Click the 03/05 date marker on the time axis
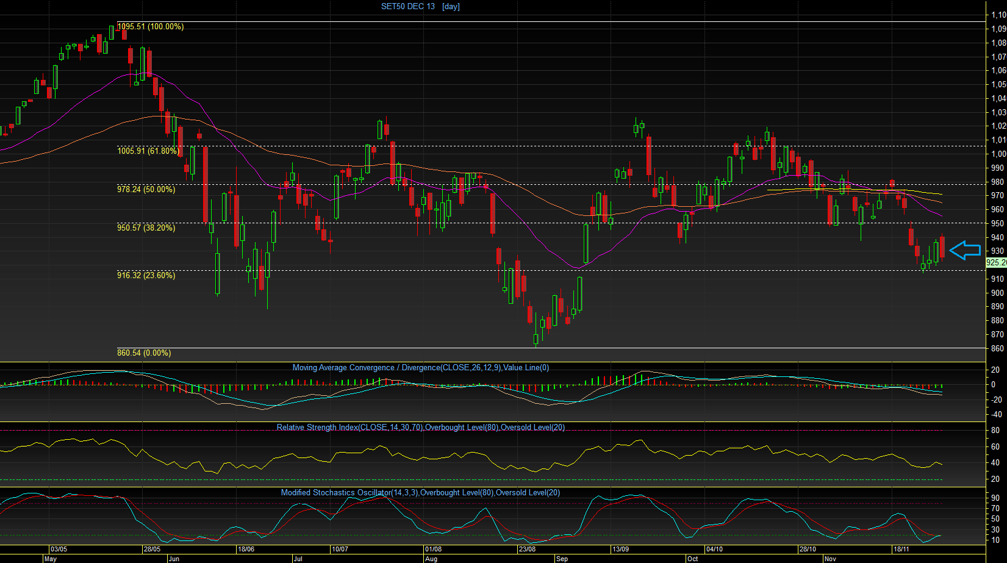1007x563 pixels. coord(59,550)
